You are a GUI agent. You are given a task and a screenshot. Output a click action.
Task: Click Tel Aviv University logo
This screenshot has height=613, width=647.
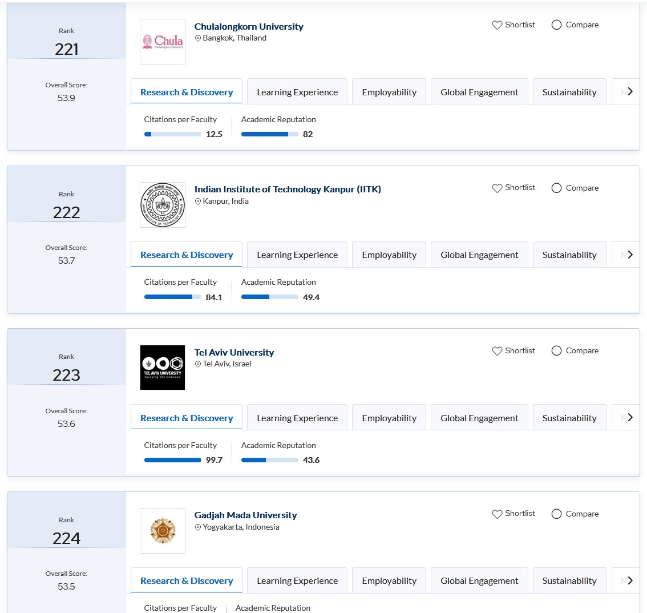pos(163,368)
